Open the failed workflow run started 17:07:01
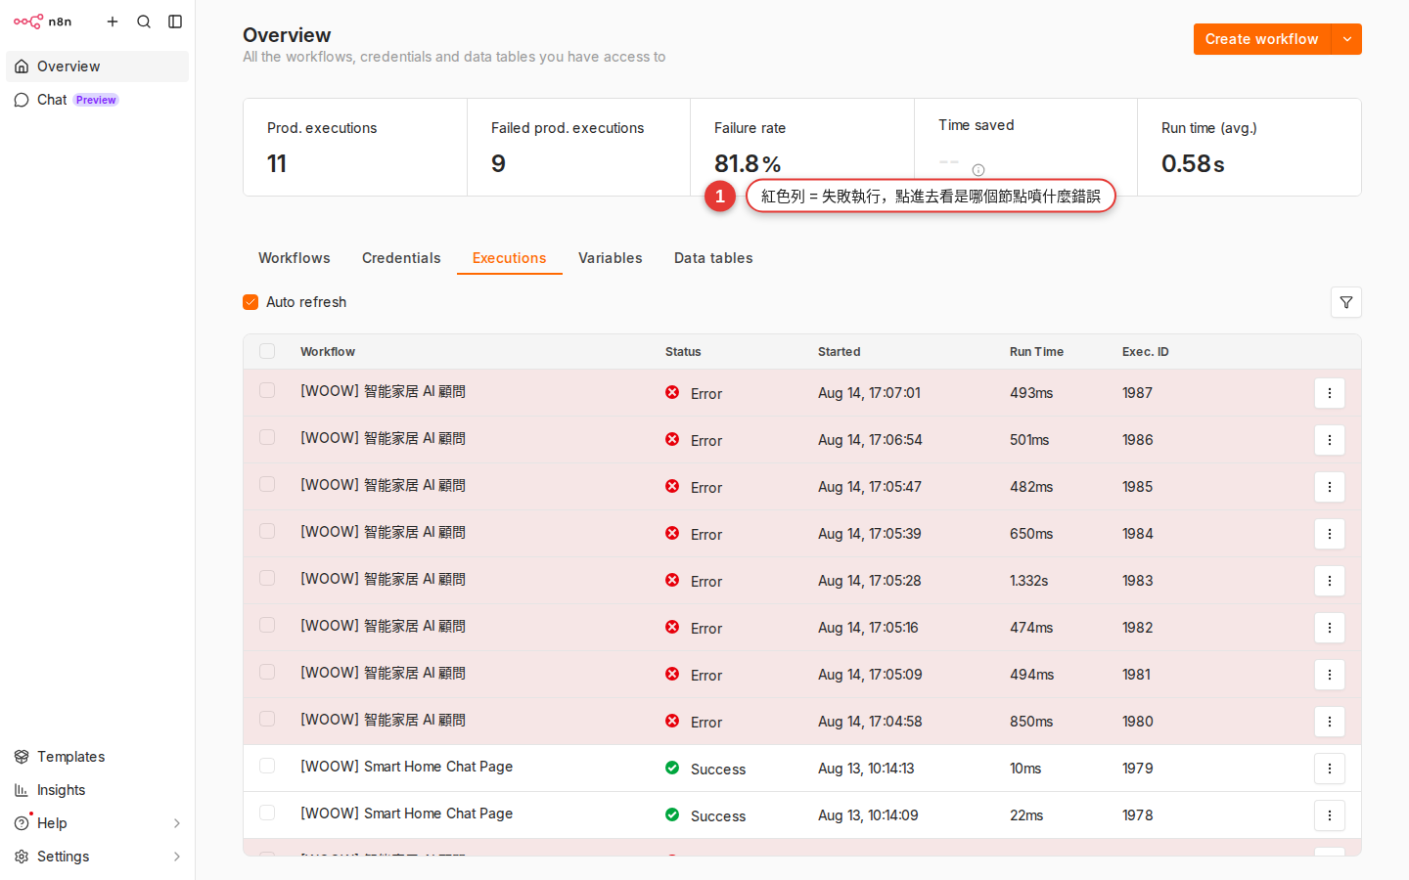The width and height of the screenshot is (1409, 880). click(x=801, y=393)
